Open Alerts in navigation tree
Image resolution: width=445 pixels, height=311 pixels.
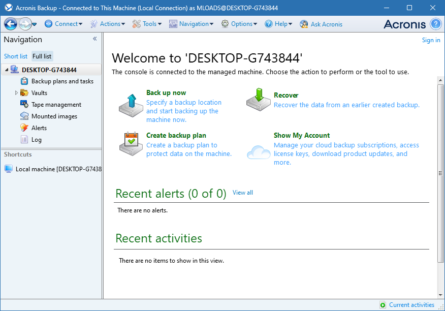tap(39, 128)
